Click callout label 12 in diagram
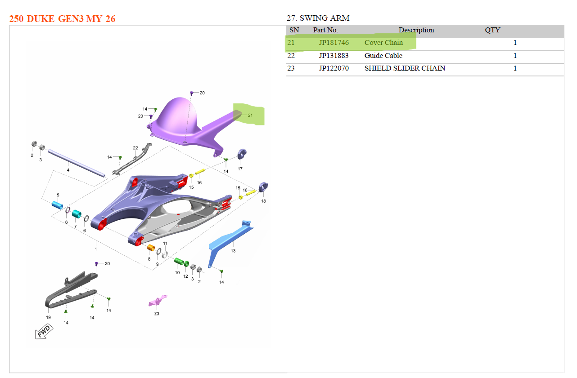577x378 pixels. click(x=185, y=276)
